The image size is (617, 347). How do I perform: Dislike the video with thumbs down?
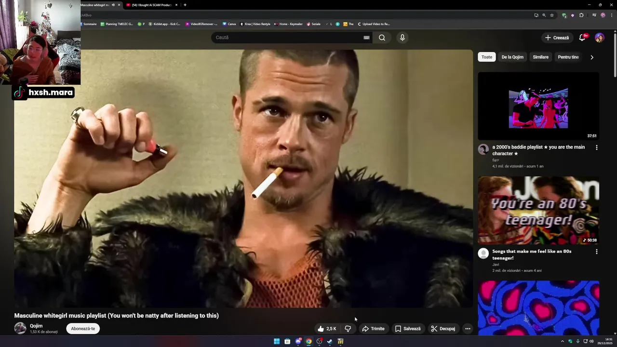(x=348, y=329)
